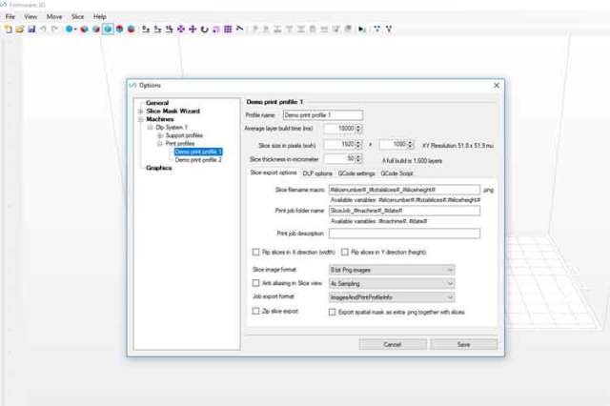Enable Flip slices in Y direction
This screenshot has height=406, width=610.
click(x=345, y=253)
